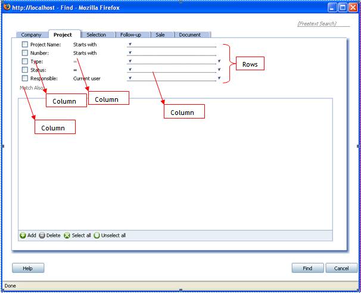Click the Delete label in the bottom toolbar
Image resolution: width=361 pixels, height=293 pixels.
click(x=54, y=235)
